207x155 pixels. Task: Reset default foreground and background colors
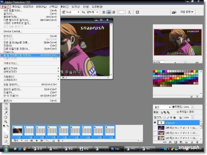coord(4,126)
